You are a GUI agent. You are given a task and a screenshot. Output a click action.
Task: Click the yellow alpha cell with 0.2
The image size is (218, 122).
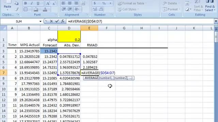(x=69, y=36)
